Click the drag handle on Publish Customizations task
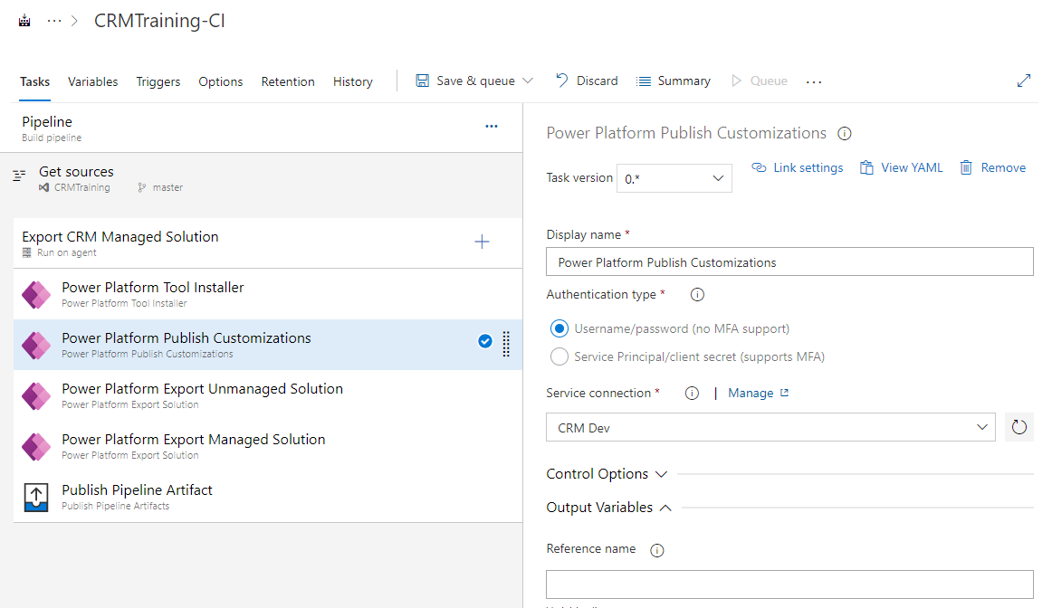This screenshot has width=1052, height=608. coord(507,344)
